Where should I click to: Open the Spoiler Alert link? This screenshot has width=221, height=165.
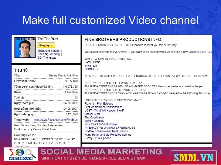coord(92,114)
